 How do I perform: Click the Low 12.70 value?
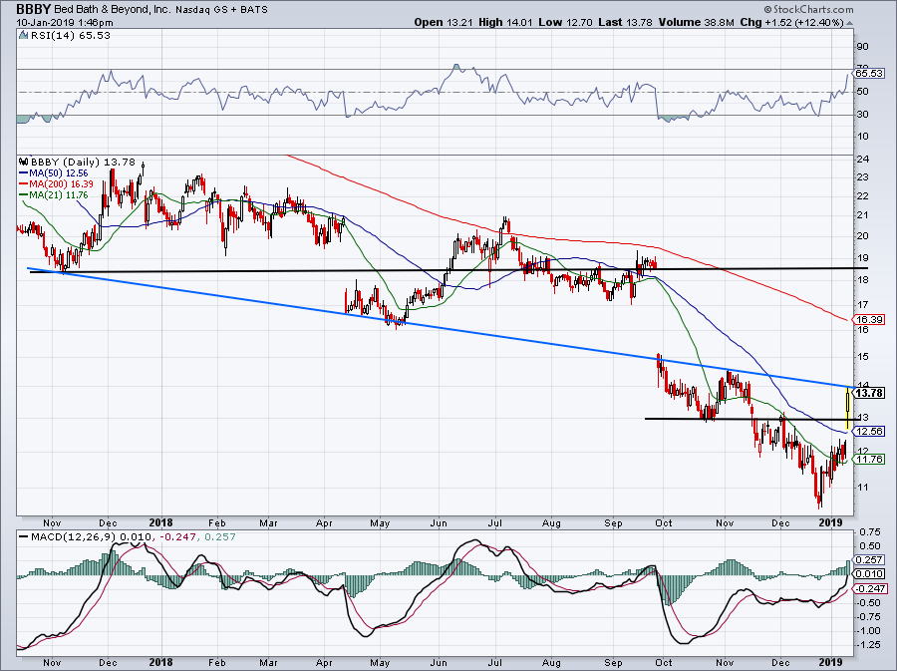(x=565, y=22)
